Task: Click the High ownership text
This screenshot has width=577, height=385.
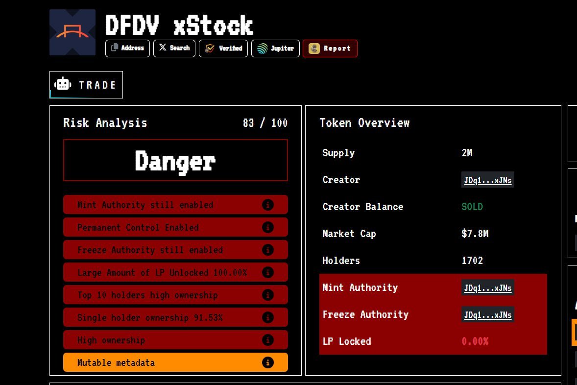Action: click(111, 340)
